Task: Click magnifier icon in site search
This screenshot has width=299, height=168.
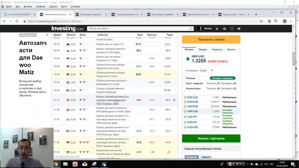Action: [191, 28]
